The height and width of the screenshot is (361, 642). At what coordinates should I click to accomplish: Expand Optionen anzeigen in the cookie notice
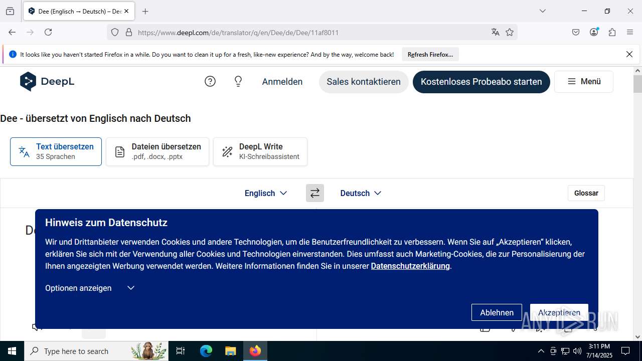[x=90, y=288]
